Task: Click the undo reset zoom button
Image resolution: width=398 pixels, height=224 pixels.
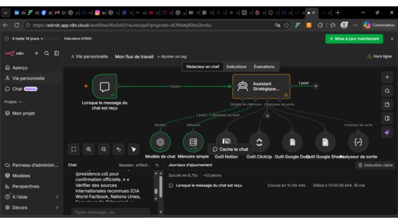Action: (118, 150)
